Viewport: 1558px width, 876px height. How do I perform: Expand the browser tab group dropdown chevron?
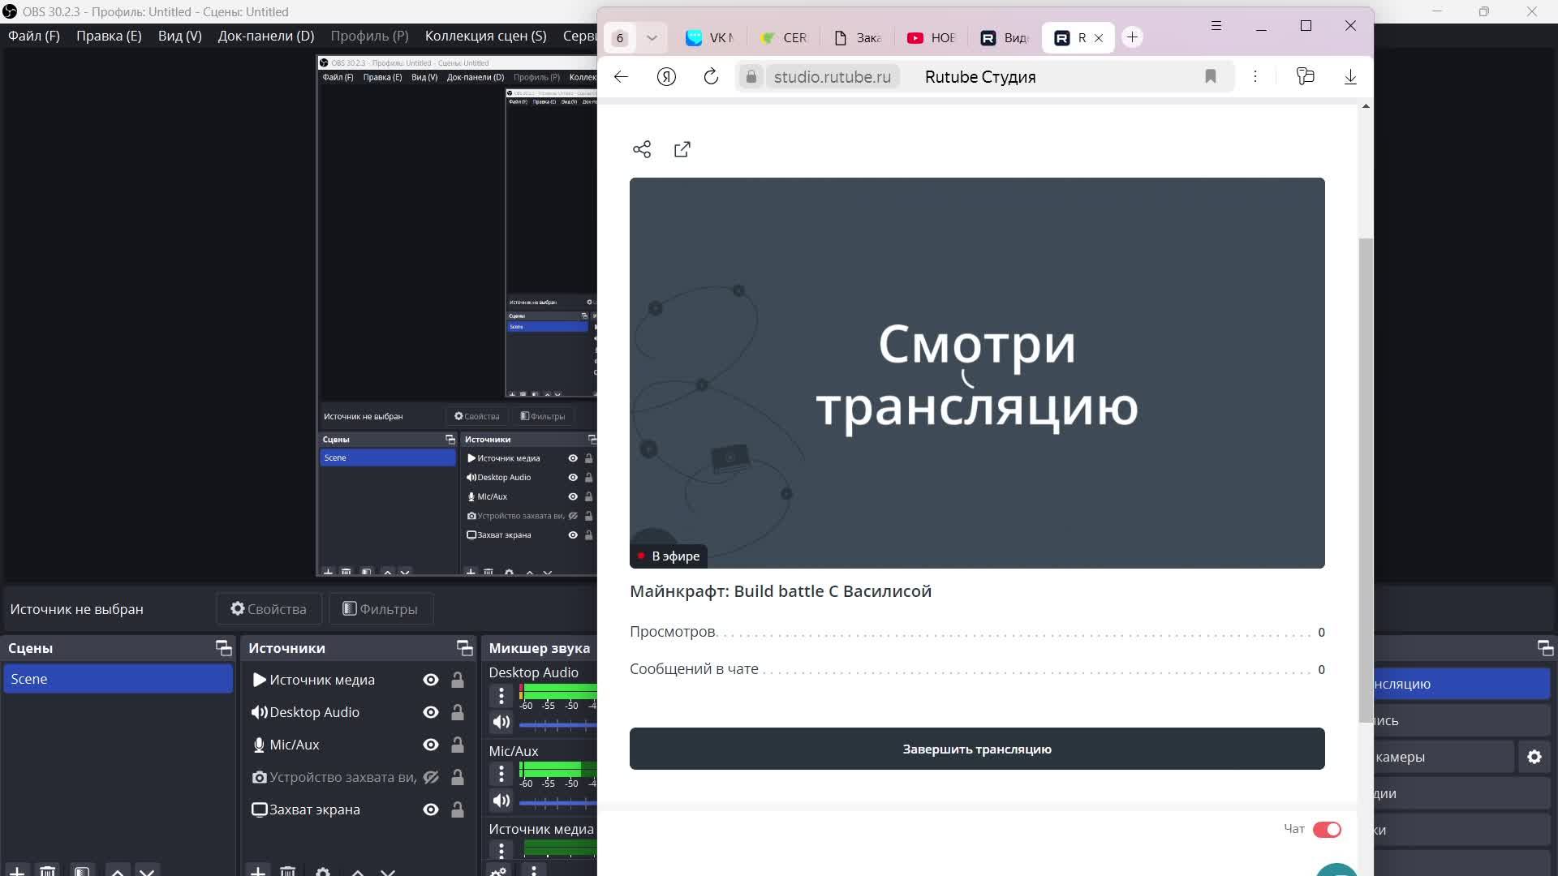(652, 37)
